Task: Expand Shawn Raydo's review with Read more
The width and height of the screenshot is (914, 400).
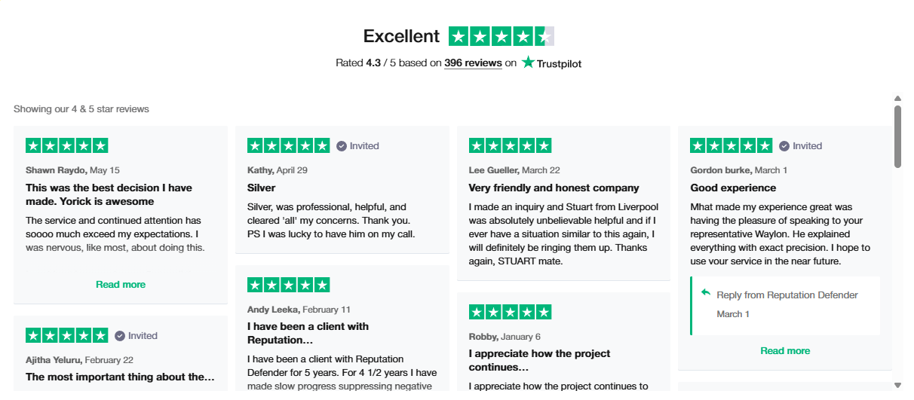Action: (121, 285)
